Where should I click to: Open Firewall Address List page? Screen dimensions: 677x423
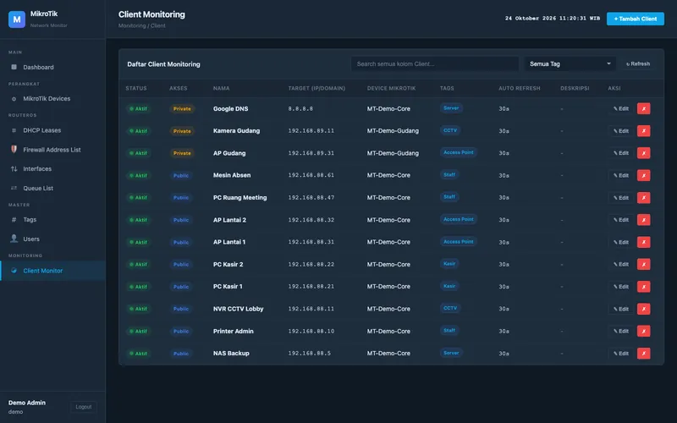click(52, 150)
